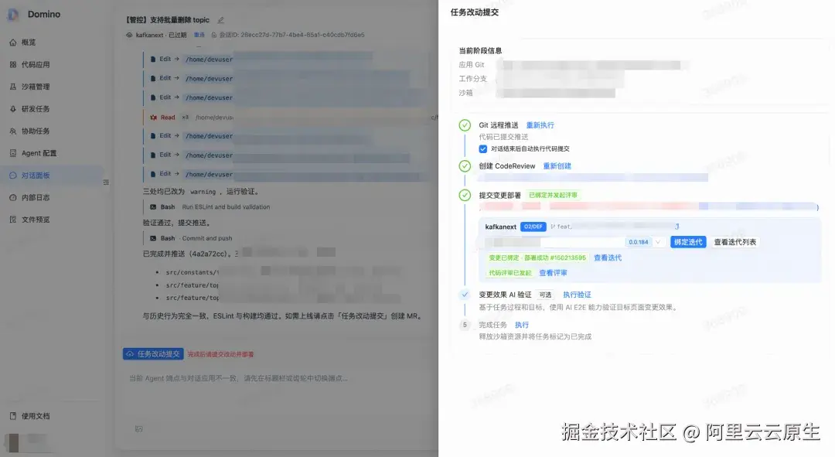Click the 查看评审 link
This screenshot has width=835, height=457.
(x=553, y=273)
